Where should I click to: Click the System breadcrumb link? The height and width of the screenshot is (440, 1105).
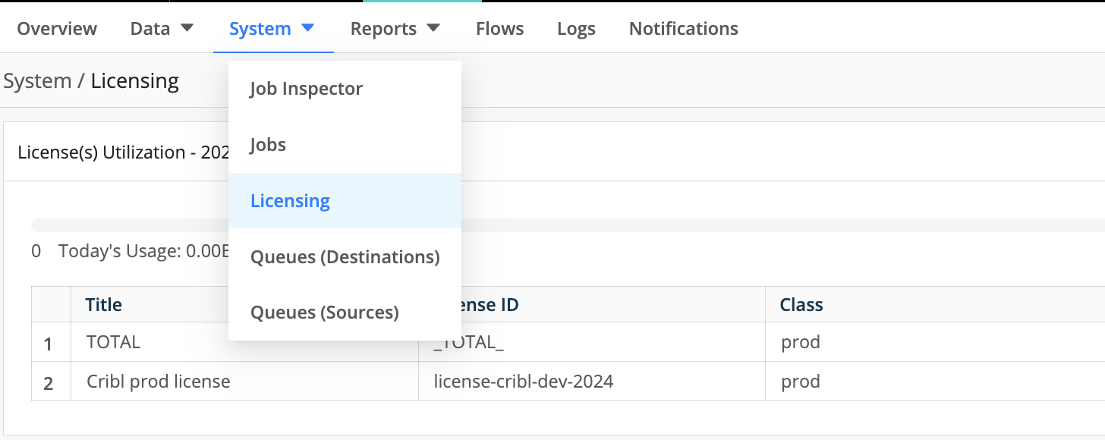pos(37,80)
